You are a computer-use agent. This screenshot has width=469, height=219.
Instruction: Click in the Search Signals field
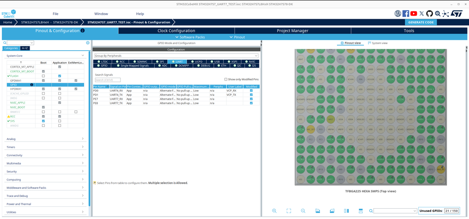[x=108, y=80]
